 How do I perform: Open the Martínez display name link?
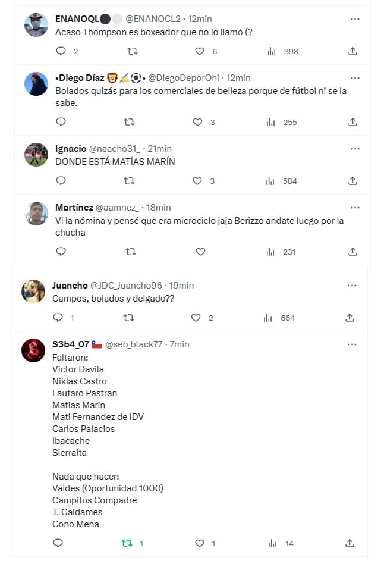74,208
